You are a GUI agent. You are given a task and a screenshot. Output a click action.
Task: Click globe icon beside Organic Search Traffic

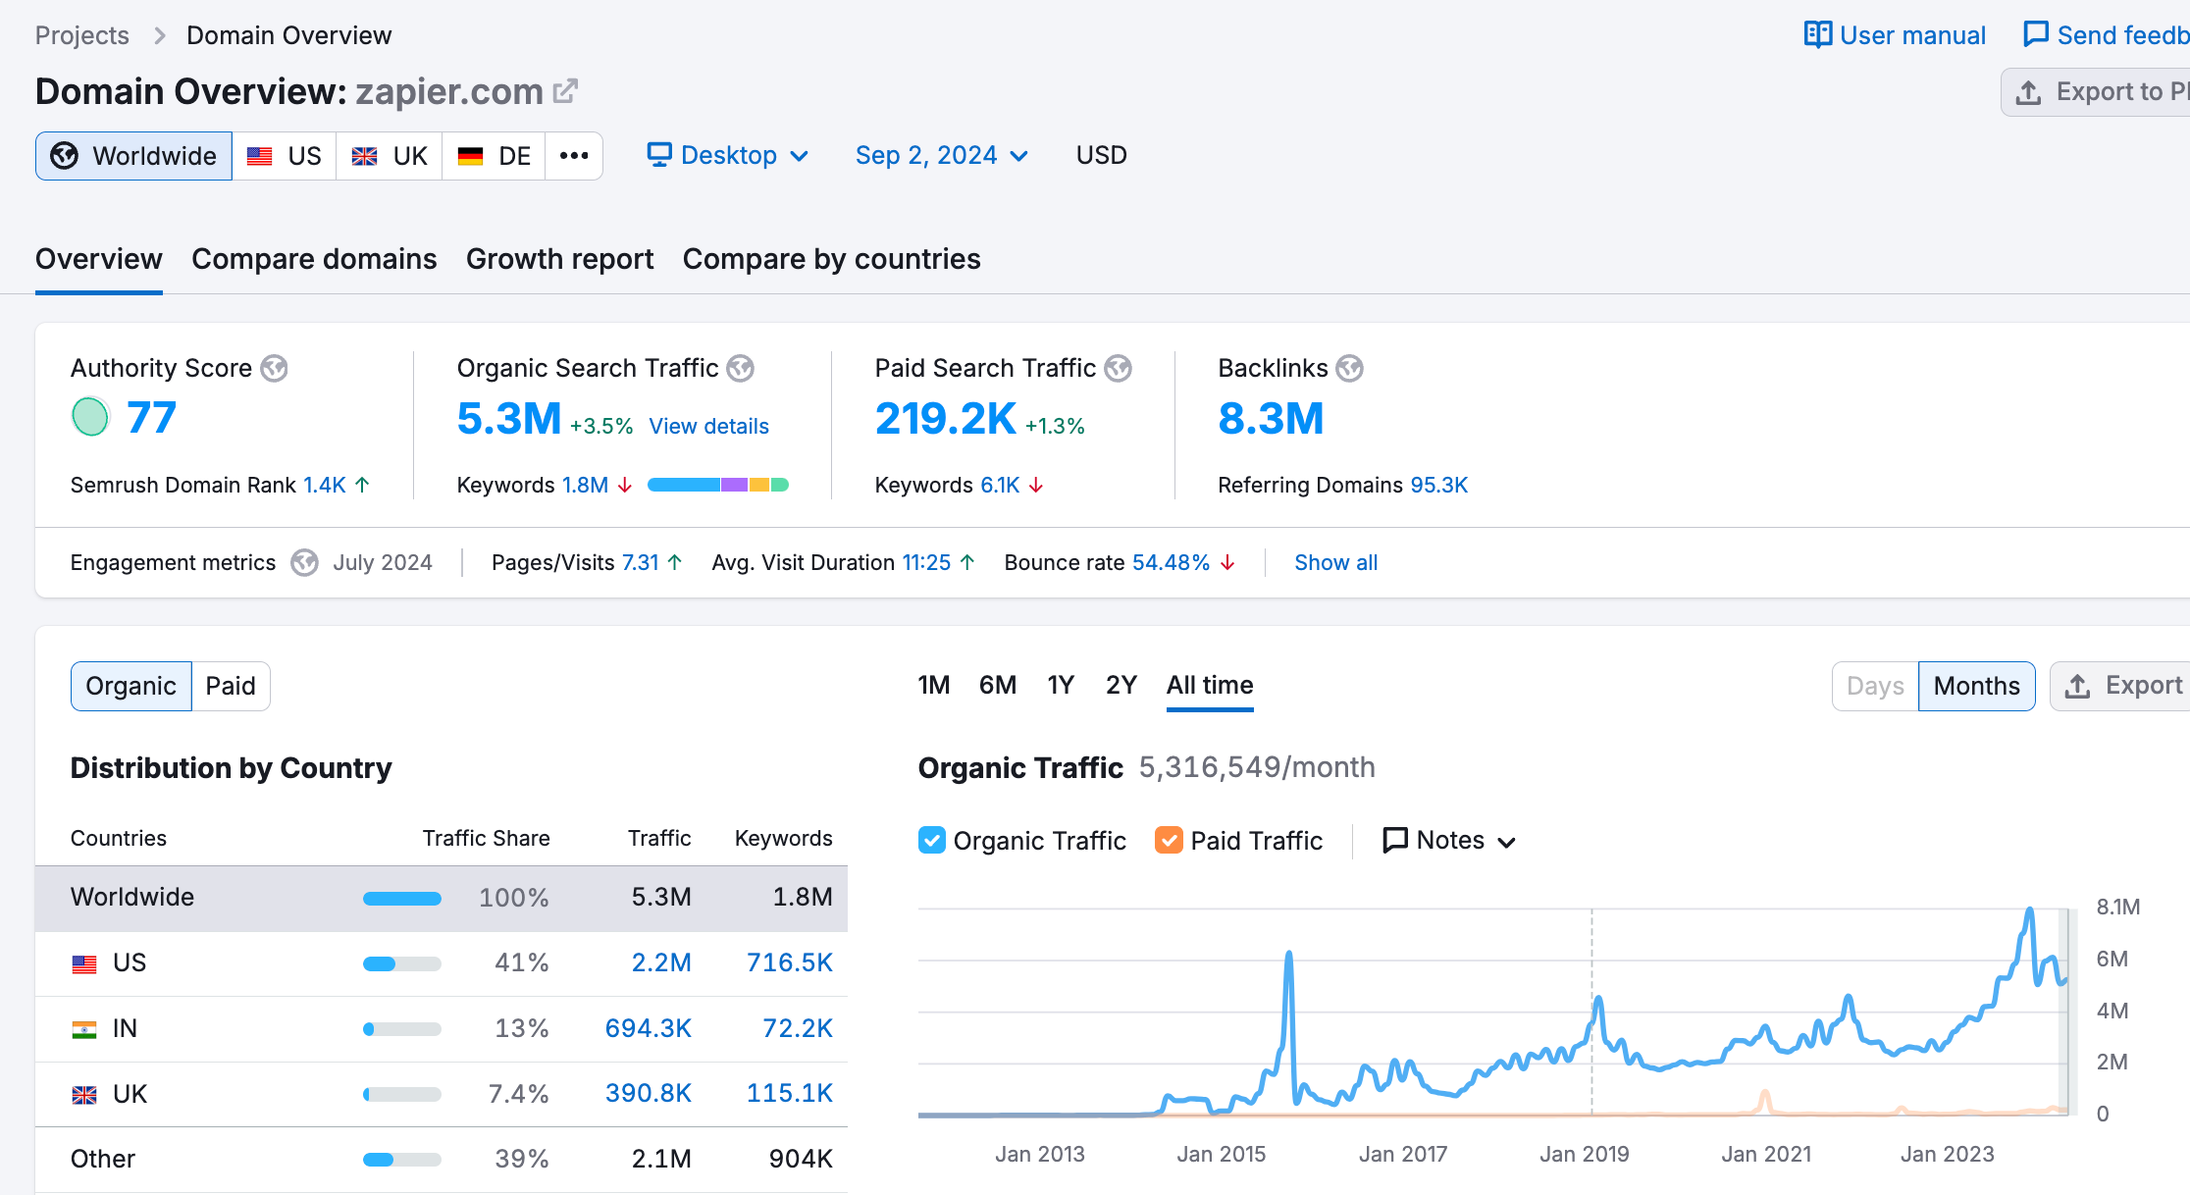pos(741,368)
